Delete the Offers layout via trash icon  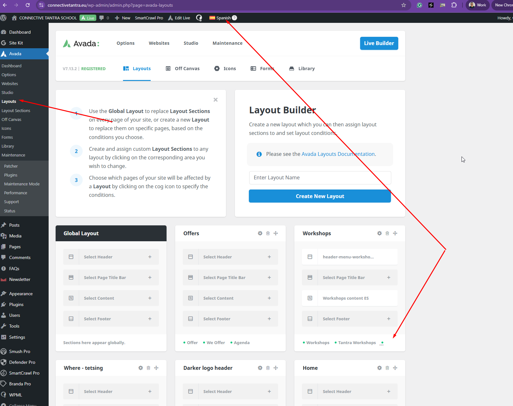click(268, 233)
